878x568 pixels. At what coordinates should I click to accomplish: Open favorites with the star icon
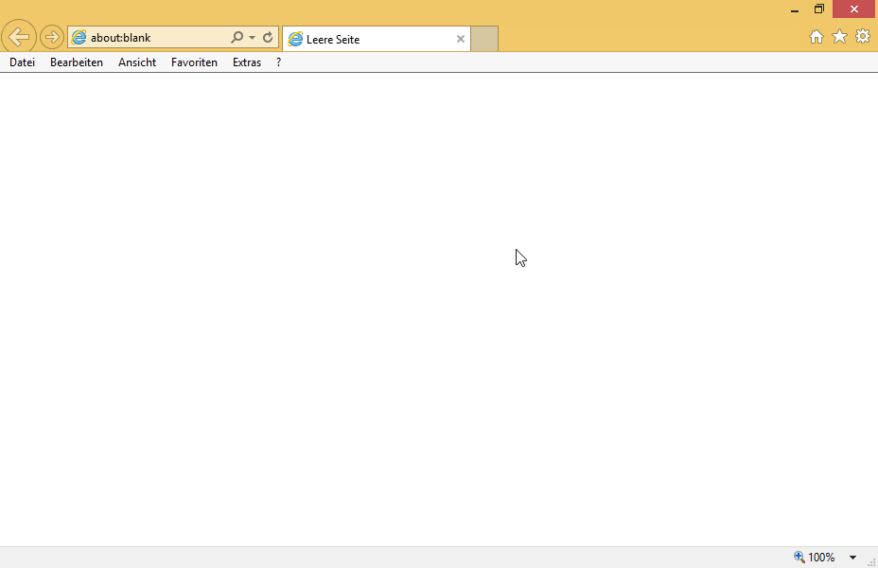point(839,37)
